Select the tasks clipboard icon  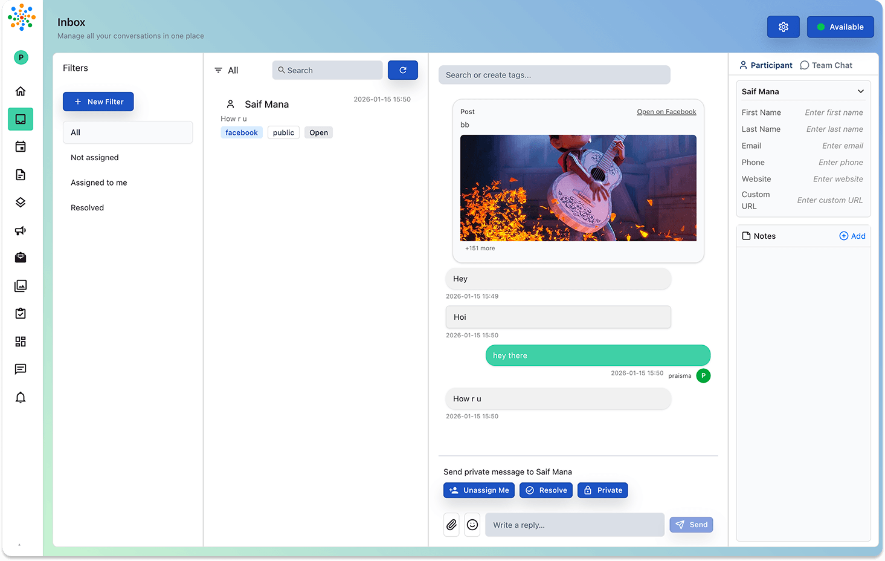[x=21, y=313]
